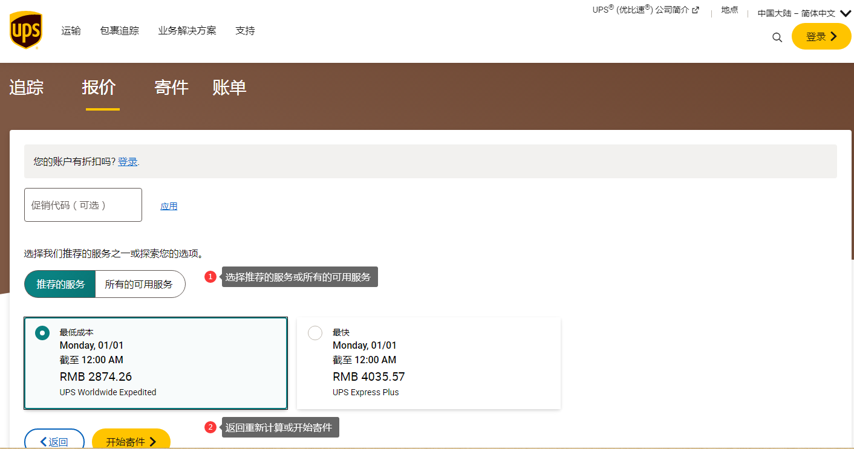Viewport: 854px width, 449px height.
Task: Open the 支持 navigation menu
Action: pos(245,31)
